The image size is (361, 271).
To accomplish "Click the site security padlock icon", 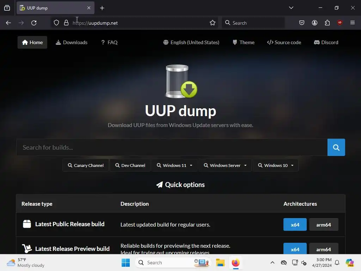I will (x=66, y=23).
